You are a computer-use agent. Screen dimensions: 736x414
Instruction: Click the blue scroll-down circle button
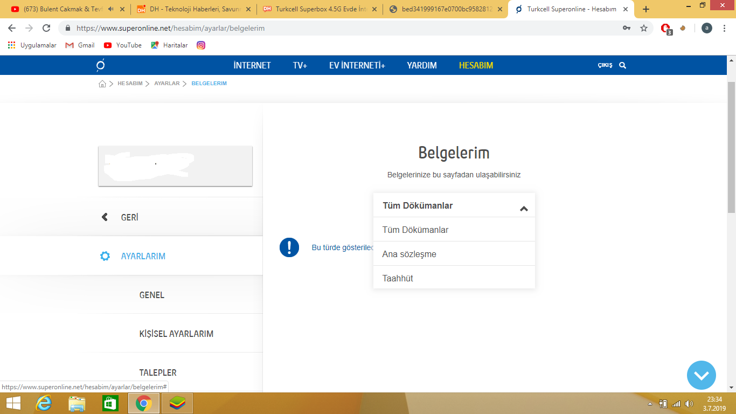point(702,375)
